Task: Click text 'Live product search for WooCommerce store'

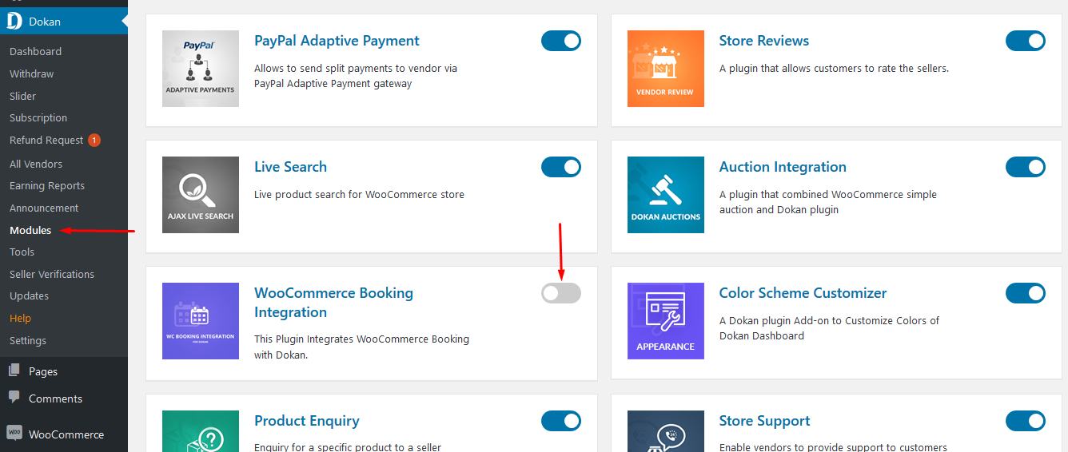Action: [359, 194]
